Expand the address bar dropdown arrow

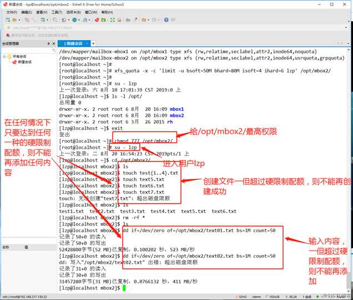(346, 28)
